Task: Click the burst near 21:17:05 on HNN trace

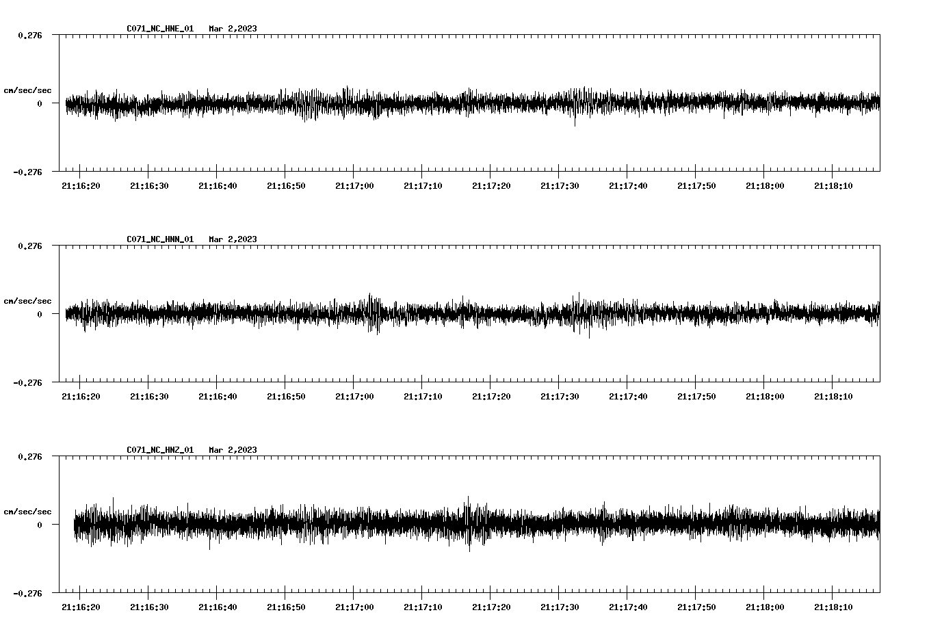Action: pyautogui.click(x=371, y=315)
